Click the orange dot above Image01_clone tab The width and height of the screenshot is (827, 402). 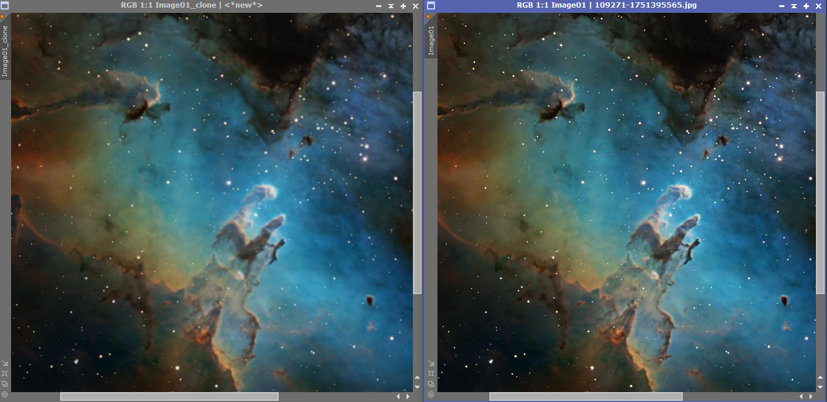[2, 17]
